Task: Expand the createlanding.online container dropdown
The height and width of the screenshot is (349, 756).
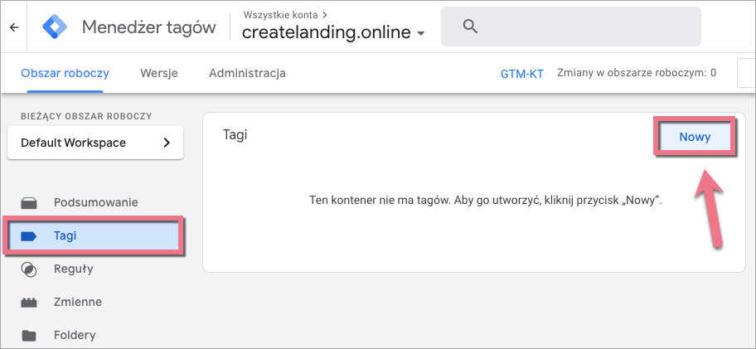Action: (421, 34)
